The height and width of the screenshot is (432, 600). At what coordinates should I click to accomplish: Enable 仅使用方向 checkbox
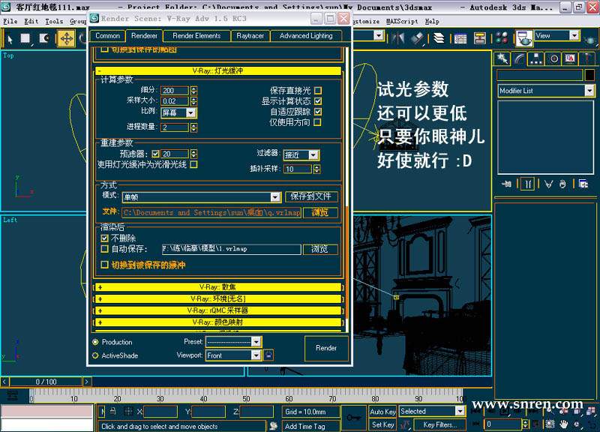pos(317,122)
